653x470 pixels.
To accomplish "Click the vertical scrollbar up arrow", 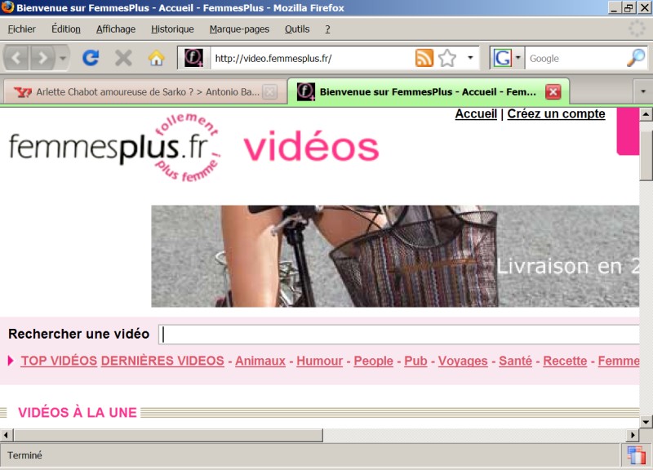I will pyautogui.click(x=646, y=114).
